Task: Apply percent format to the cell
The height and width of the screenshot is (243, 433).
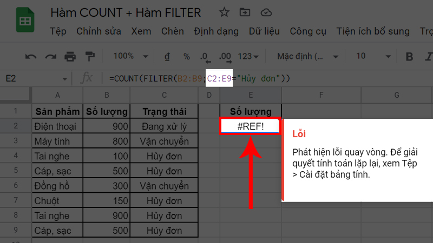Action: pos(186,56)
